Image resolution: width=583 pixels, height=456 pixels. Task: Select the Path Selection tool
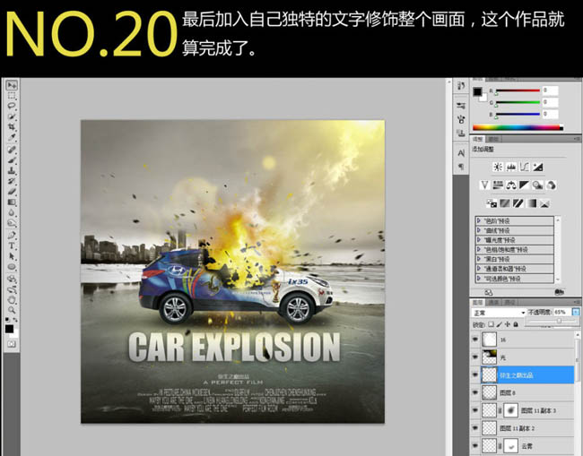(x=12, y=256)
